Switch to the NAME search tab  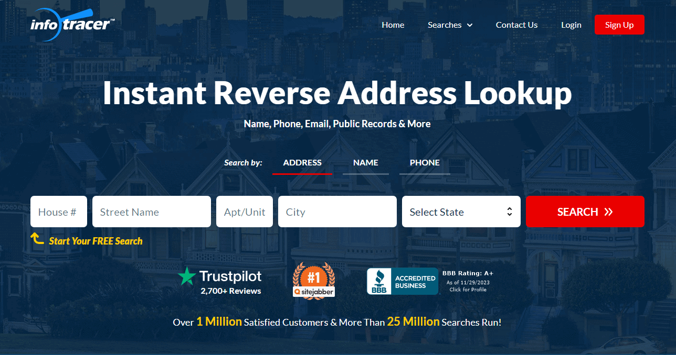365,163
